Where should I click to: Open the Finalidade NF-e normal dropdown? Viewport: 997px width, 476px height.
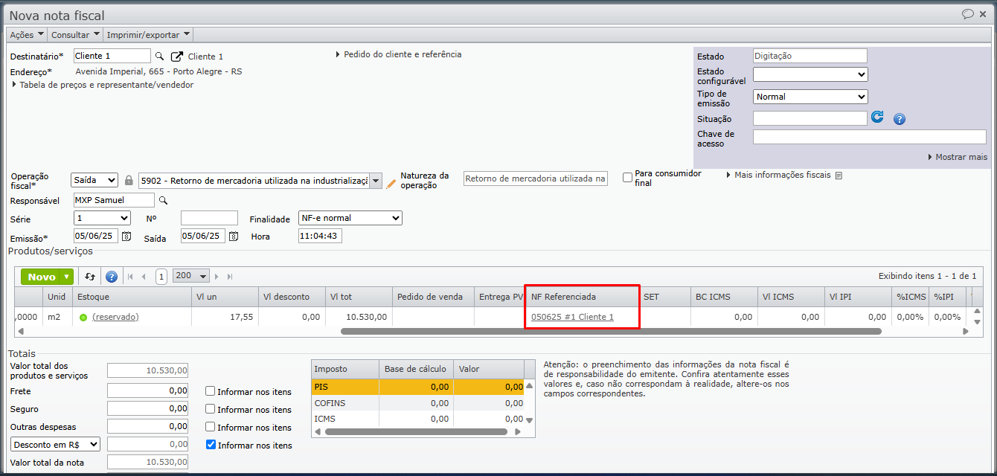[x=350, y=218]
